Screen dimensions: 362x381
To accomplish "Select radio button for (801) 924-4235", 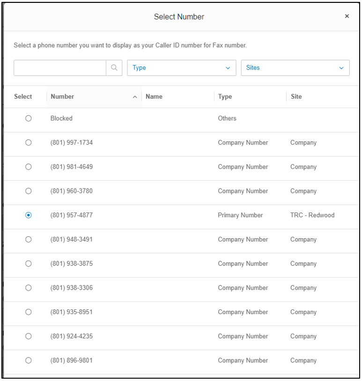I will tap(29, 336).
